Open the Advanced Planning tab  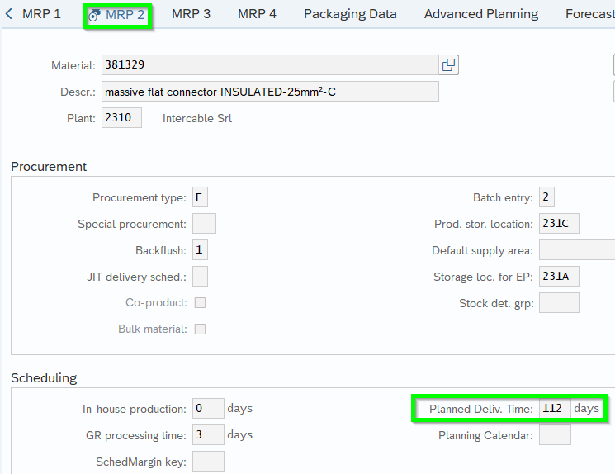coord(480,14)
